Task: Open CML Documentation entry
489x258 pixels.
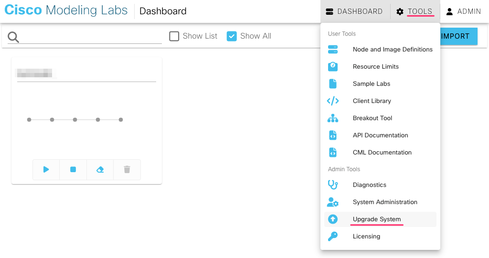Action: pos(380,153)
